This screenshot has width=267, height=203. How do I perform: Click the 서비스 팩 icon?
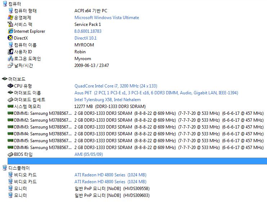pos(10,24)
